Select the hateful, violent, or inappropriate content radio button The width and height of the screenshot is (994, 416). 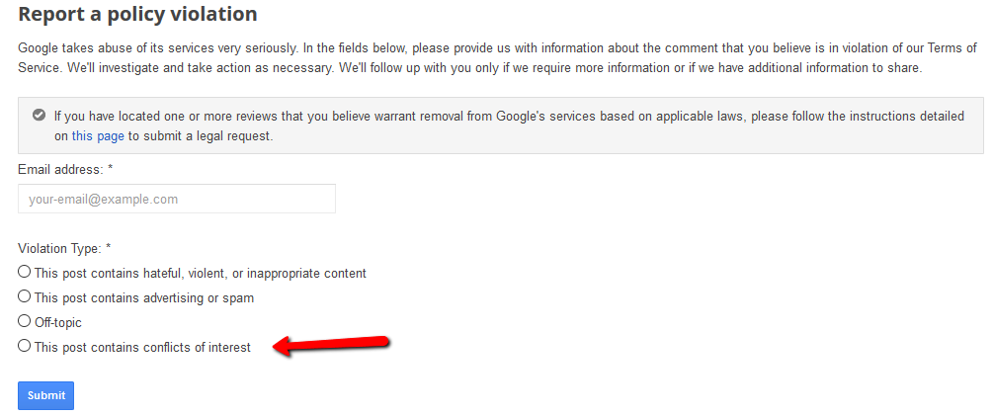[x=25, y=272]
